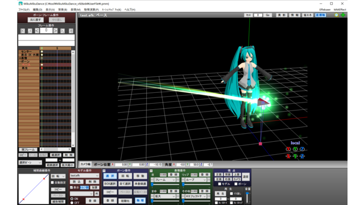Toggle the フレ-ストップ checkbox

pyautogui.click(x=231, y=203)
